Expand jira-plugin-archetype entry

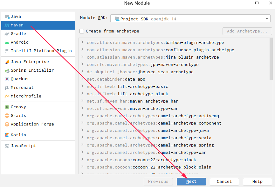[82, 57]
